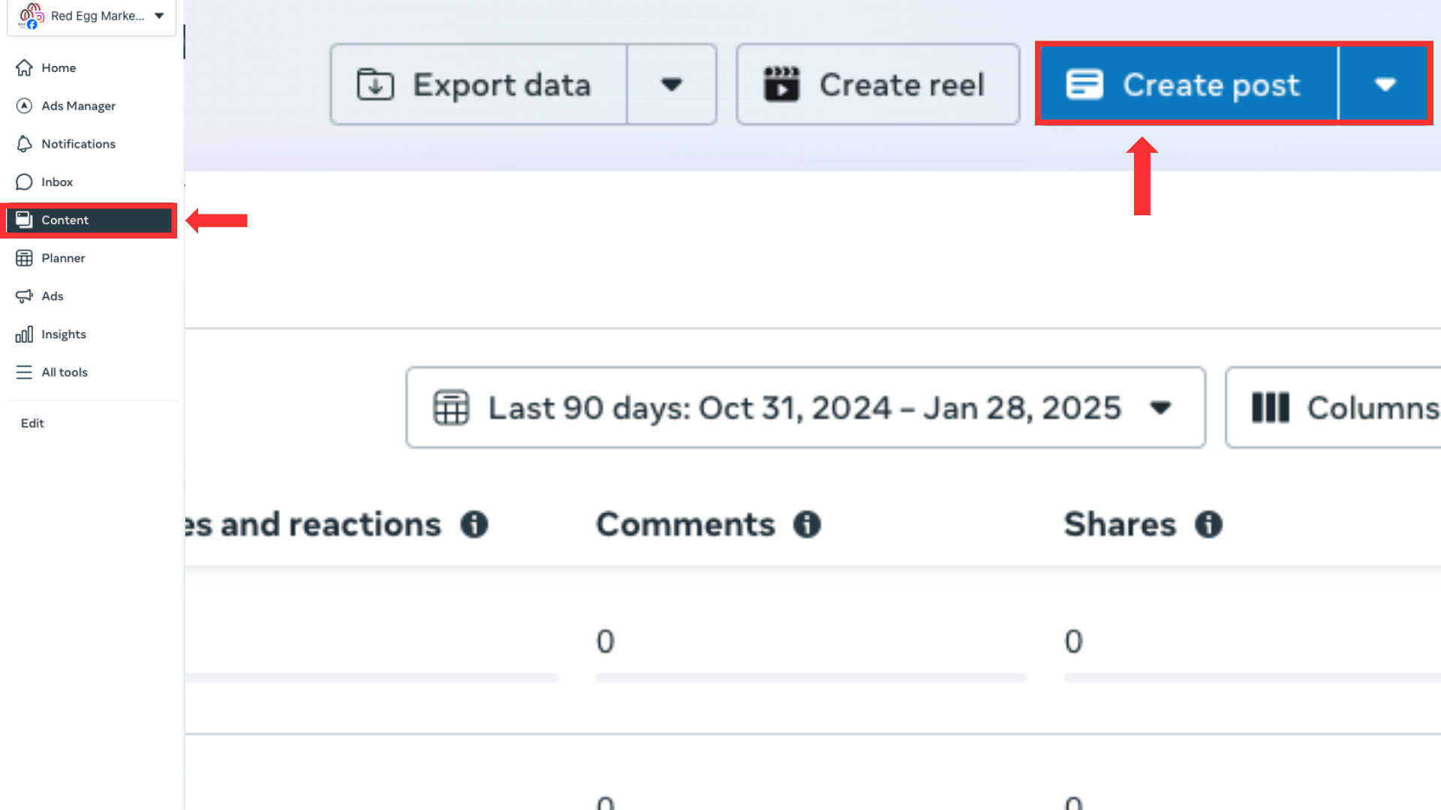1441x810 pixels.
Task: Open the Last 90 days date range
Action: click(805, 408)
